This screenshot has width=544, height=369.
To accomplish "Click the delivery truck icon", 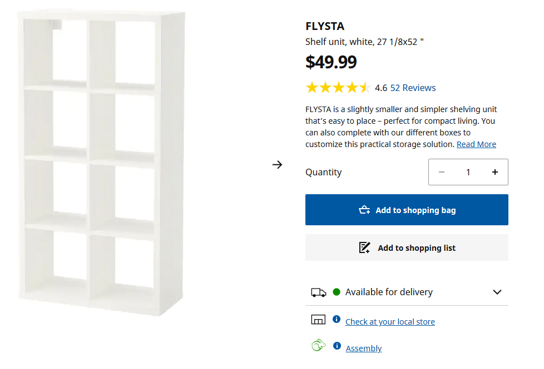I will click(x=318, y=292).
